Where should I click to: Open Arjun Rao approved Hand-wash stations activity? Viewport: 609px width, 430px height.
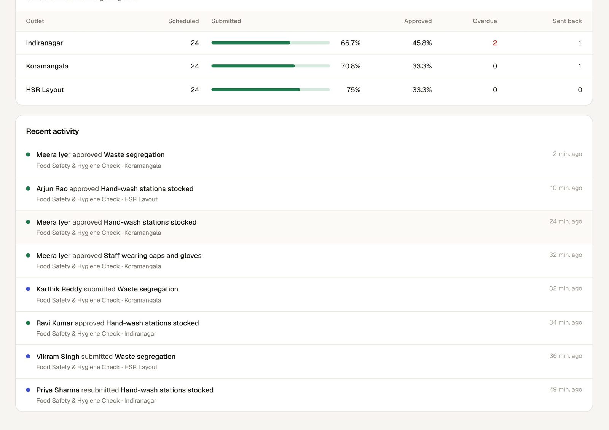click(x=304, y=194)
